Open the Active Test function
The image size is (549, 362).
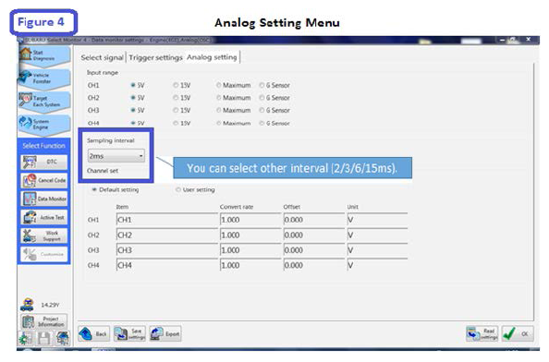[x=44, y=217]
